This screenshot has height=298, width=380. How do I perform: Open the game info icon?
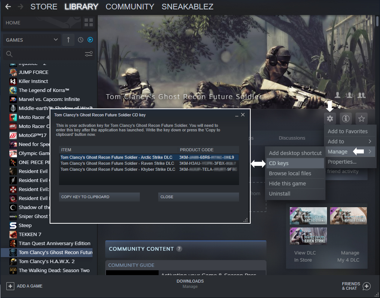click(x=345, y=119)
